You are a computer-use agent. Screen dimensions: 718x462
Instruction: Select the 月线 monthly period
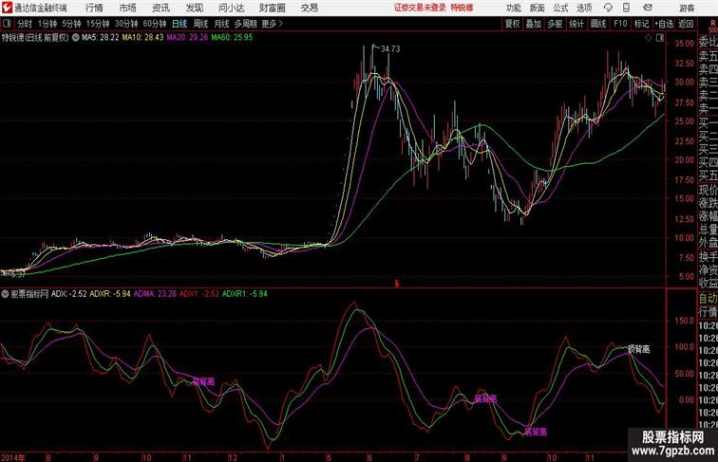[x=221, y=24]
